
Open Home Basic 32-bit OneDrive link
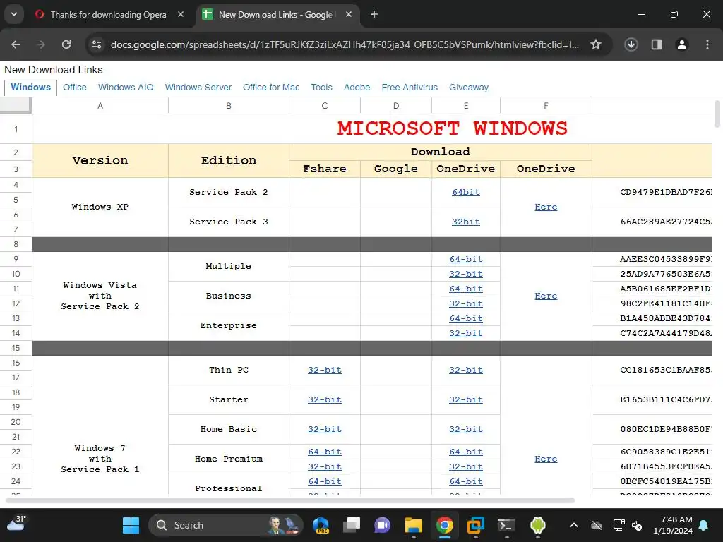tap(466, 429)
